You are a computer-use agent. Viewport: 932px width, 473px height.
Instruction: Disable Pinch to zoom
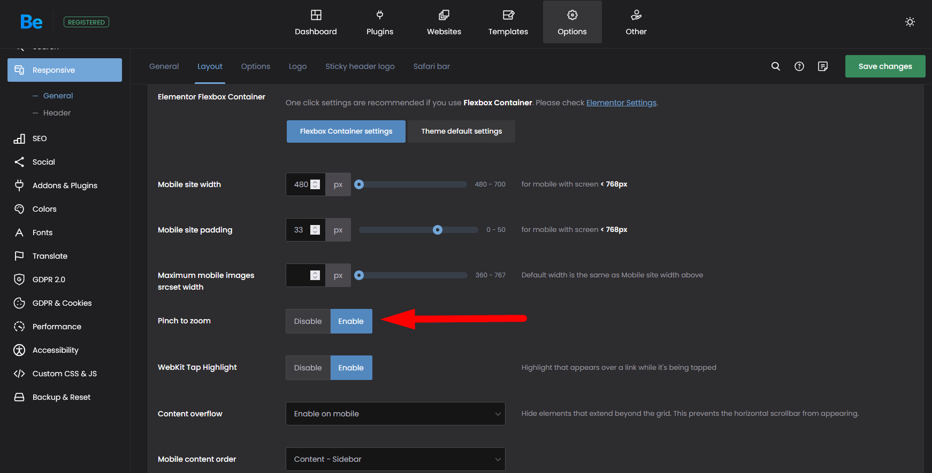pyautogui.click(x=308, y=321)
